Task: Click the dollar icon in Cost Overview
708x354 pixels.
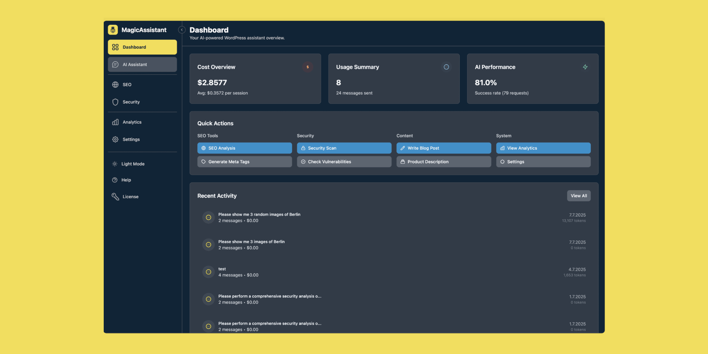Action: 308,67
